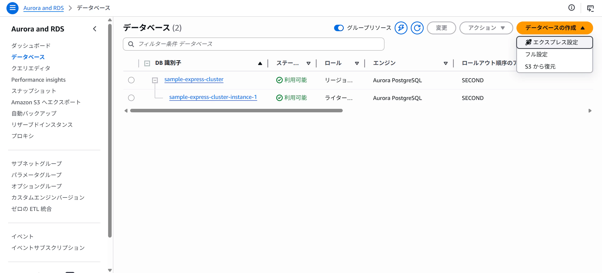
Task: Refresh the database list
Action: click(417, 28)
